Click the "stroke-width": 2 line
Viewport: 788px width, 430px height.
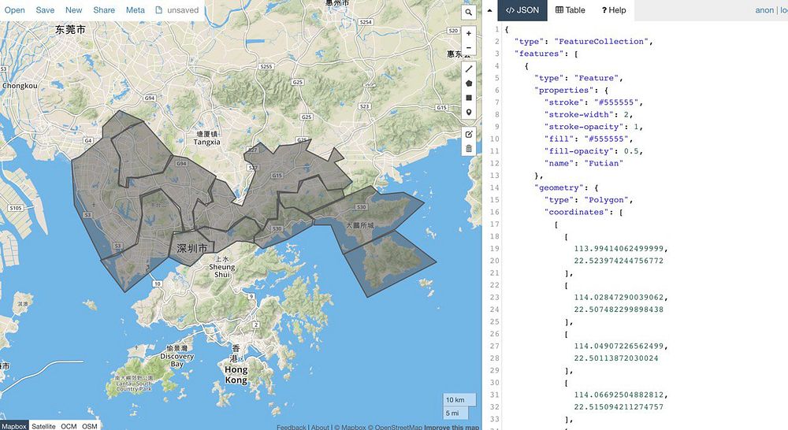[588, 114]
